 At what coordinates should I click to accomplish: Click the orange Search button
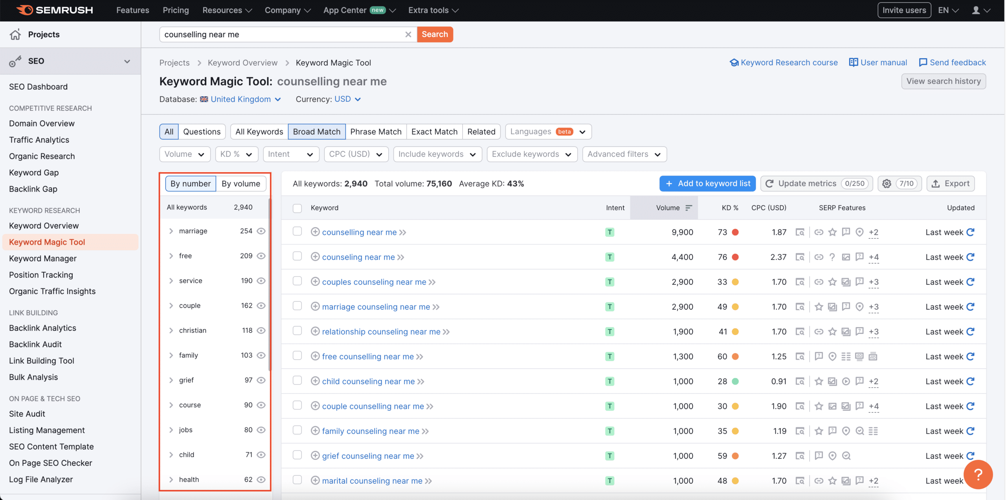435,34
